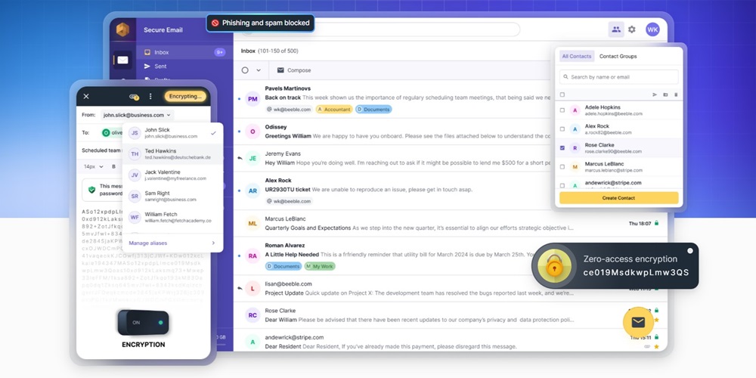The width and height of the screenshot is (756, 378).
Task: Click the send icon in contacts toolbar
Action: click(x=655, y=94)
